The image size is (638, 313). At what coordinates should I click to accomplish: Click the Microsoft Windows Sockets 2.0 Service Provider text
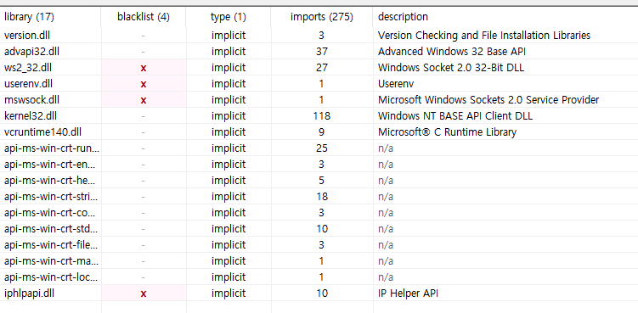(488, 100)
